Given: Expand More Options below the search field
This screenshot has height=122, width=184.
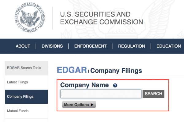Looking at the screenshot, I should [79, 105].
